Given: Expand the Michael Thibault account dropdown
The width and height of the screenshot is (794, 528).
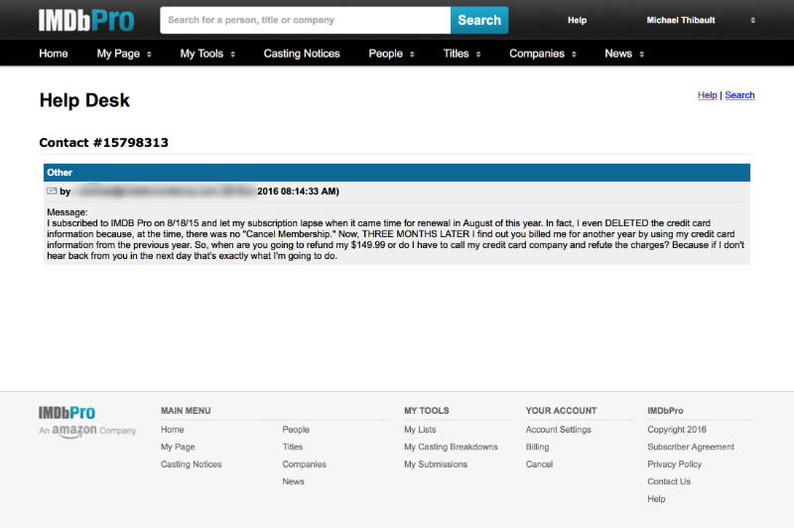Looking at the screenshot, I should coord(693,20).
